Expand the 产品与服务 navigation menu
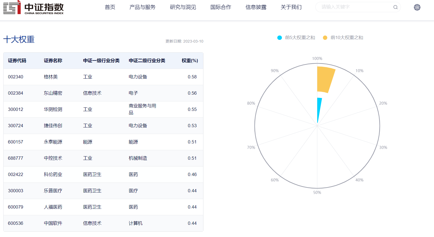This screenshot has width=434, height=237. click(x=142, y=7)
